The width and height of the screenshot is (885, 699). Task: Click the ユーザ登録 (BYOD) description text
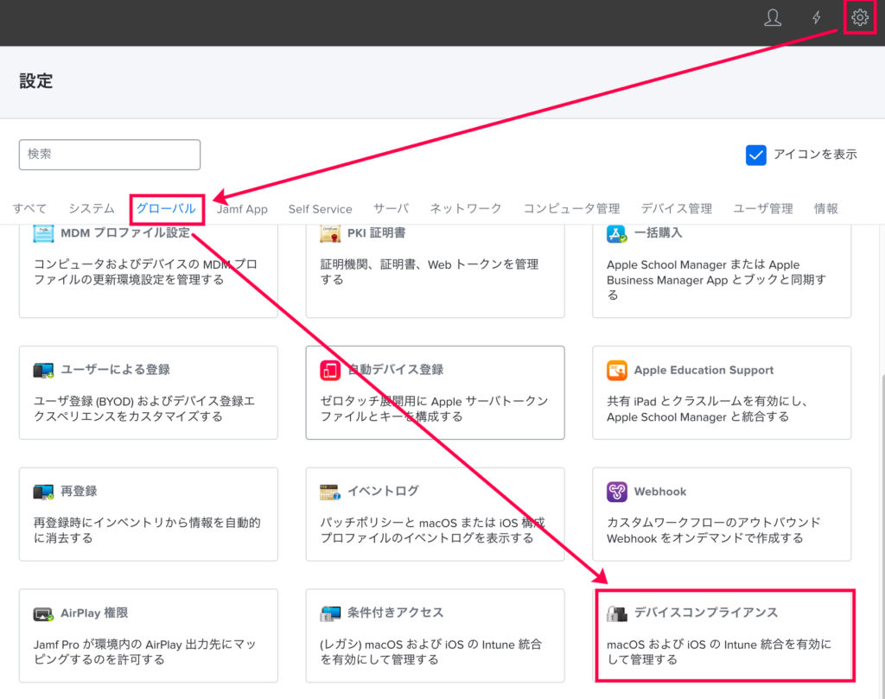pyautogui.click(x=144, y=409)
